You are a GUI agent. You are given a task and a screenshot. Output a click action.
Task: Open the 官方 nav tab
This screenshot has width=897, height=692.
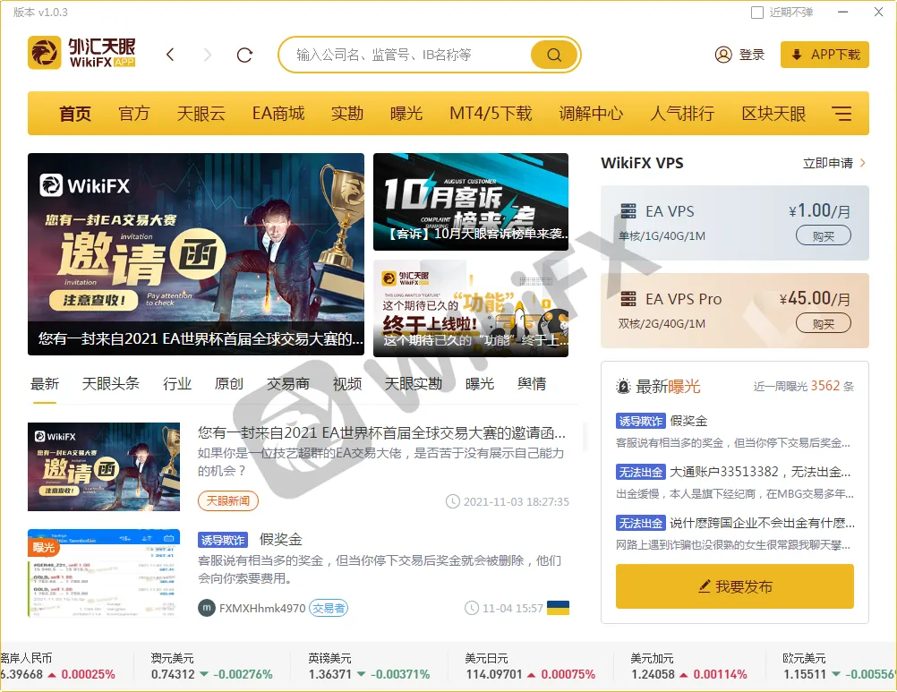134,113
